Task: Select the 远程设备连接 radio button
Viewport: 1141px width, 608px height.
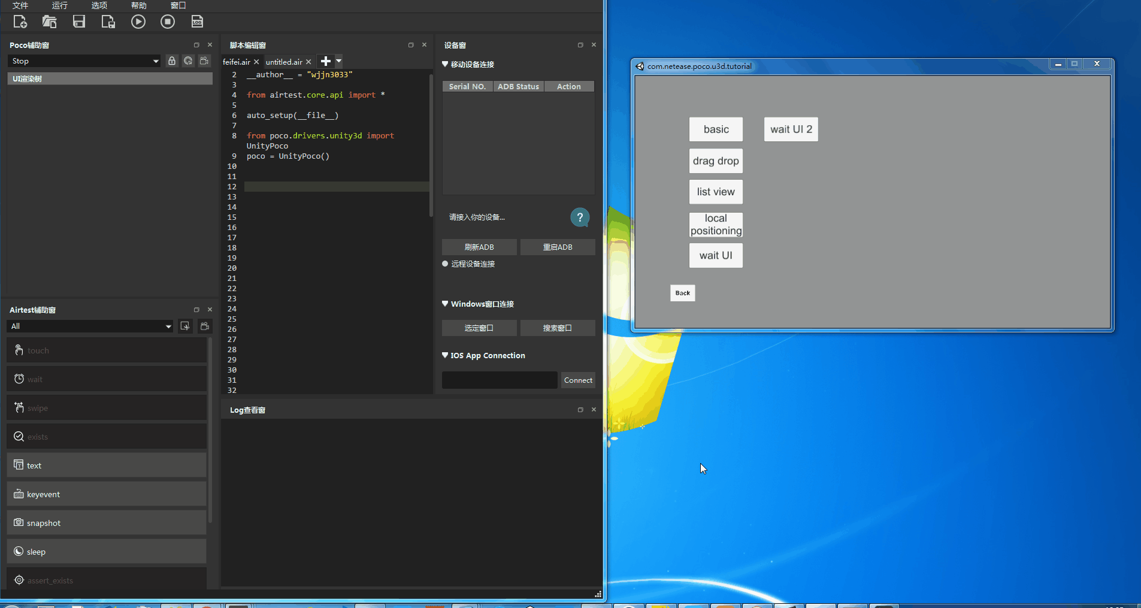Action: [444, 263]
